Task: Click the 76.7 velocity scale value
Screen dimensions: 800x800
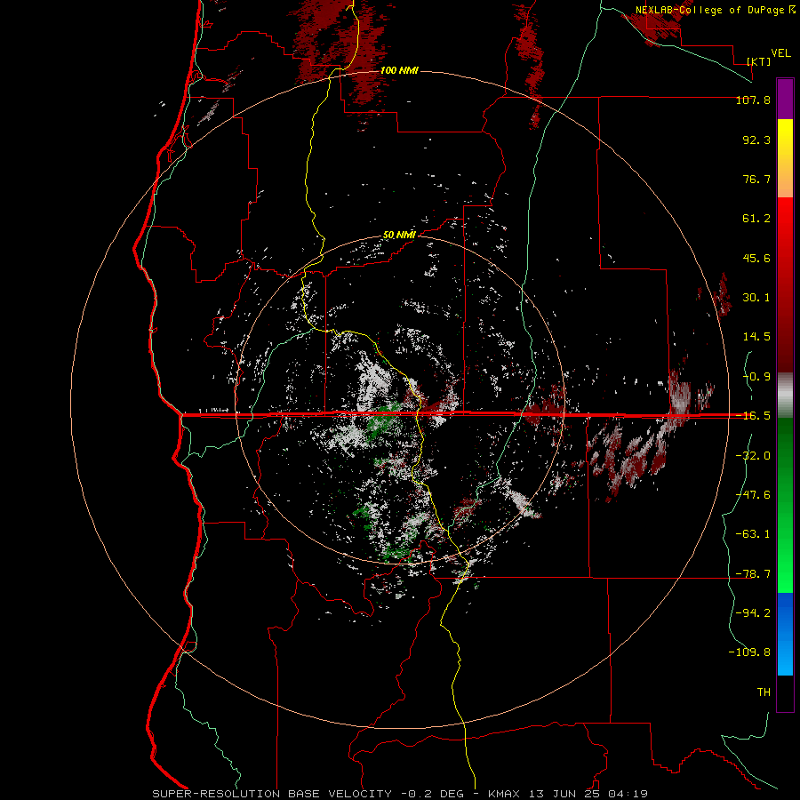Action: 756,179
